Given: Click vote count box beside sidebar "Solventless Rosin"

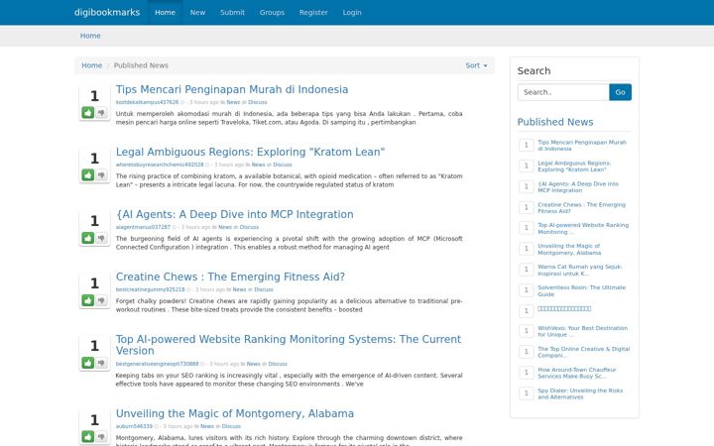Looking at the screenshot, I should click(526, 290).
